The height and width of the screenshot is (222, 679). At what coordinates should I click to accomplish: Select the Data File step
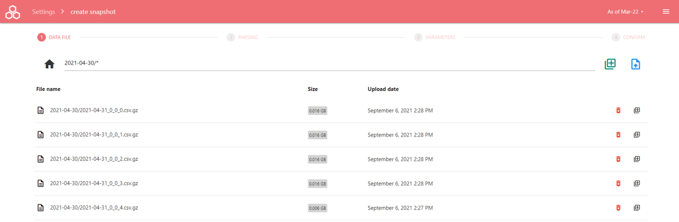click(54, 38)
